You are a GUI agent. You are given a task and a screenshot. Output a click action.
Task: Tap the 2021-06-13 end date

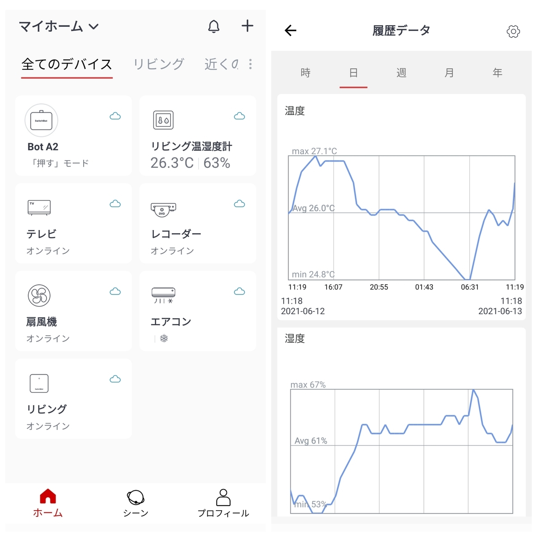tap(500, 311)
